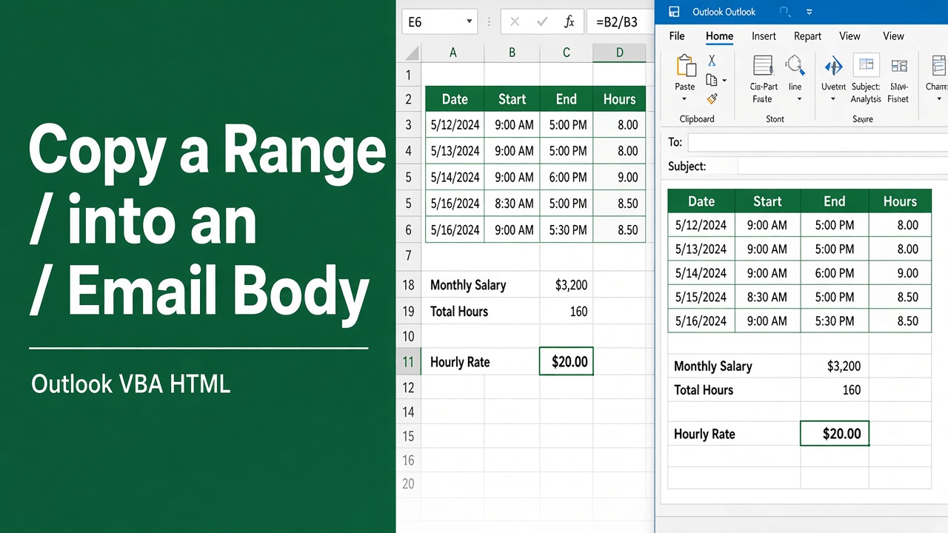Image resolution: width=948 pixels, height=533 pixels.
Task: Select row 11 header in Excel
Action: point(408,362)
